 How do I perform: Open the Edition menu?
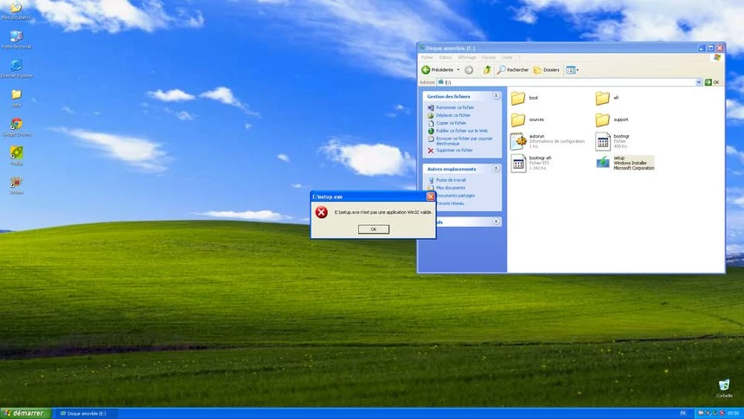pos(445,57)
